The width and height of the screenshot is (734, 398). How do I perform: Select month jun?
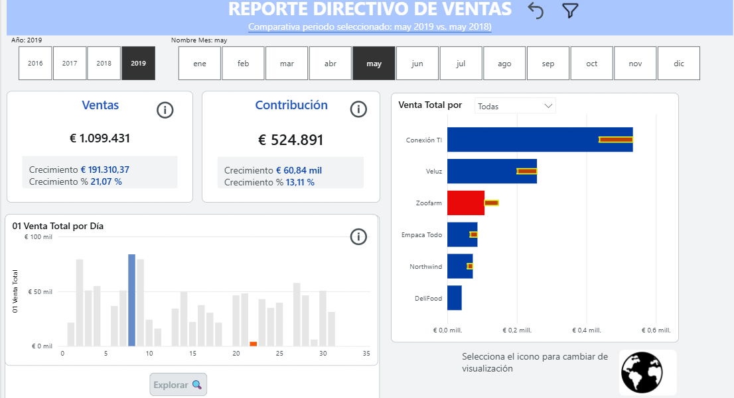coord(417,63)
